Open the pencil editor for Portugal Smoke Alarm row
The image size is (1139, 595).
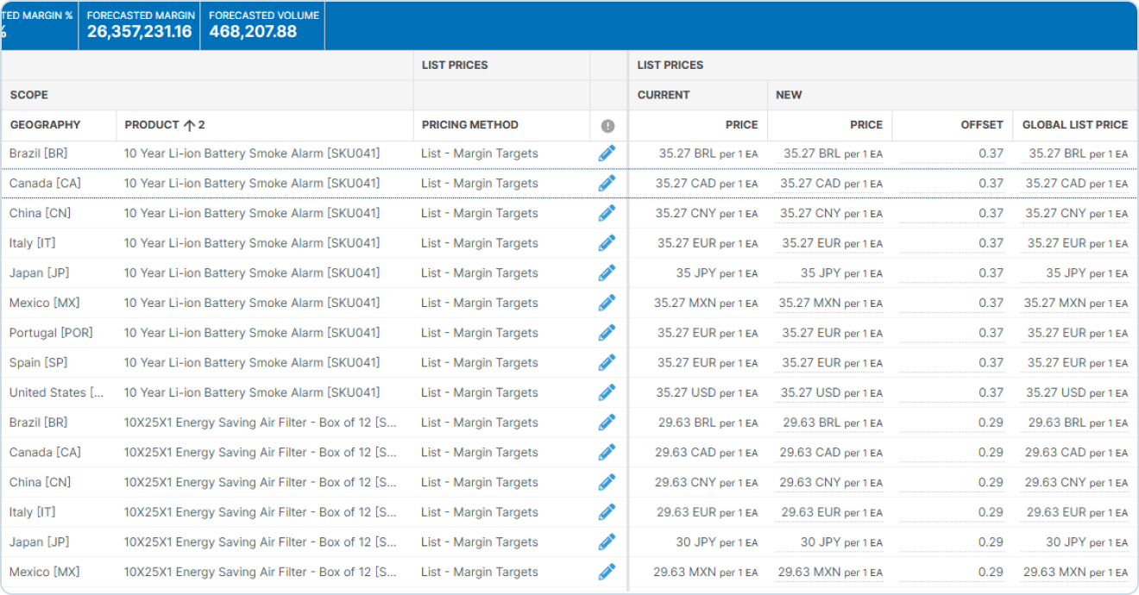tap(607, 333)
